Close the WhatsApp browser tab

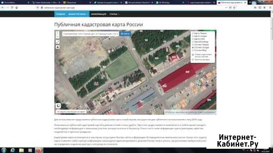(x=183, y=3)
